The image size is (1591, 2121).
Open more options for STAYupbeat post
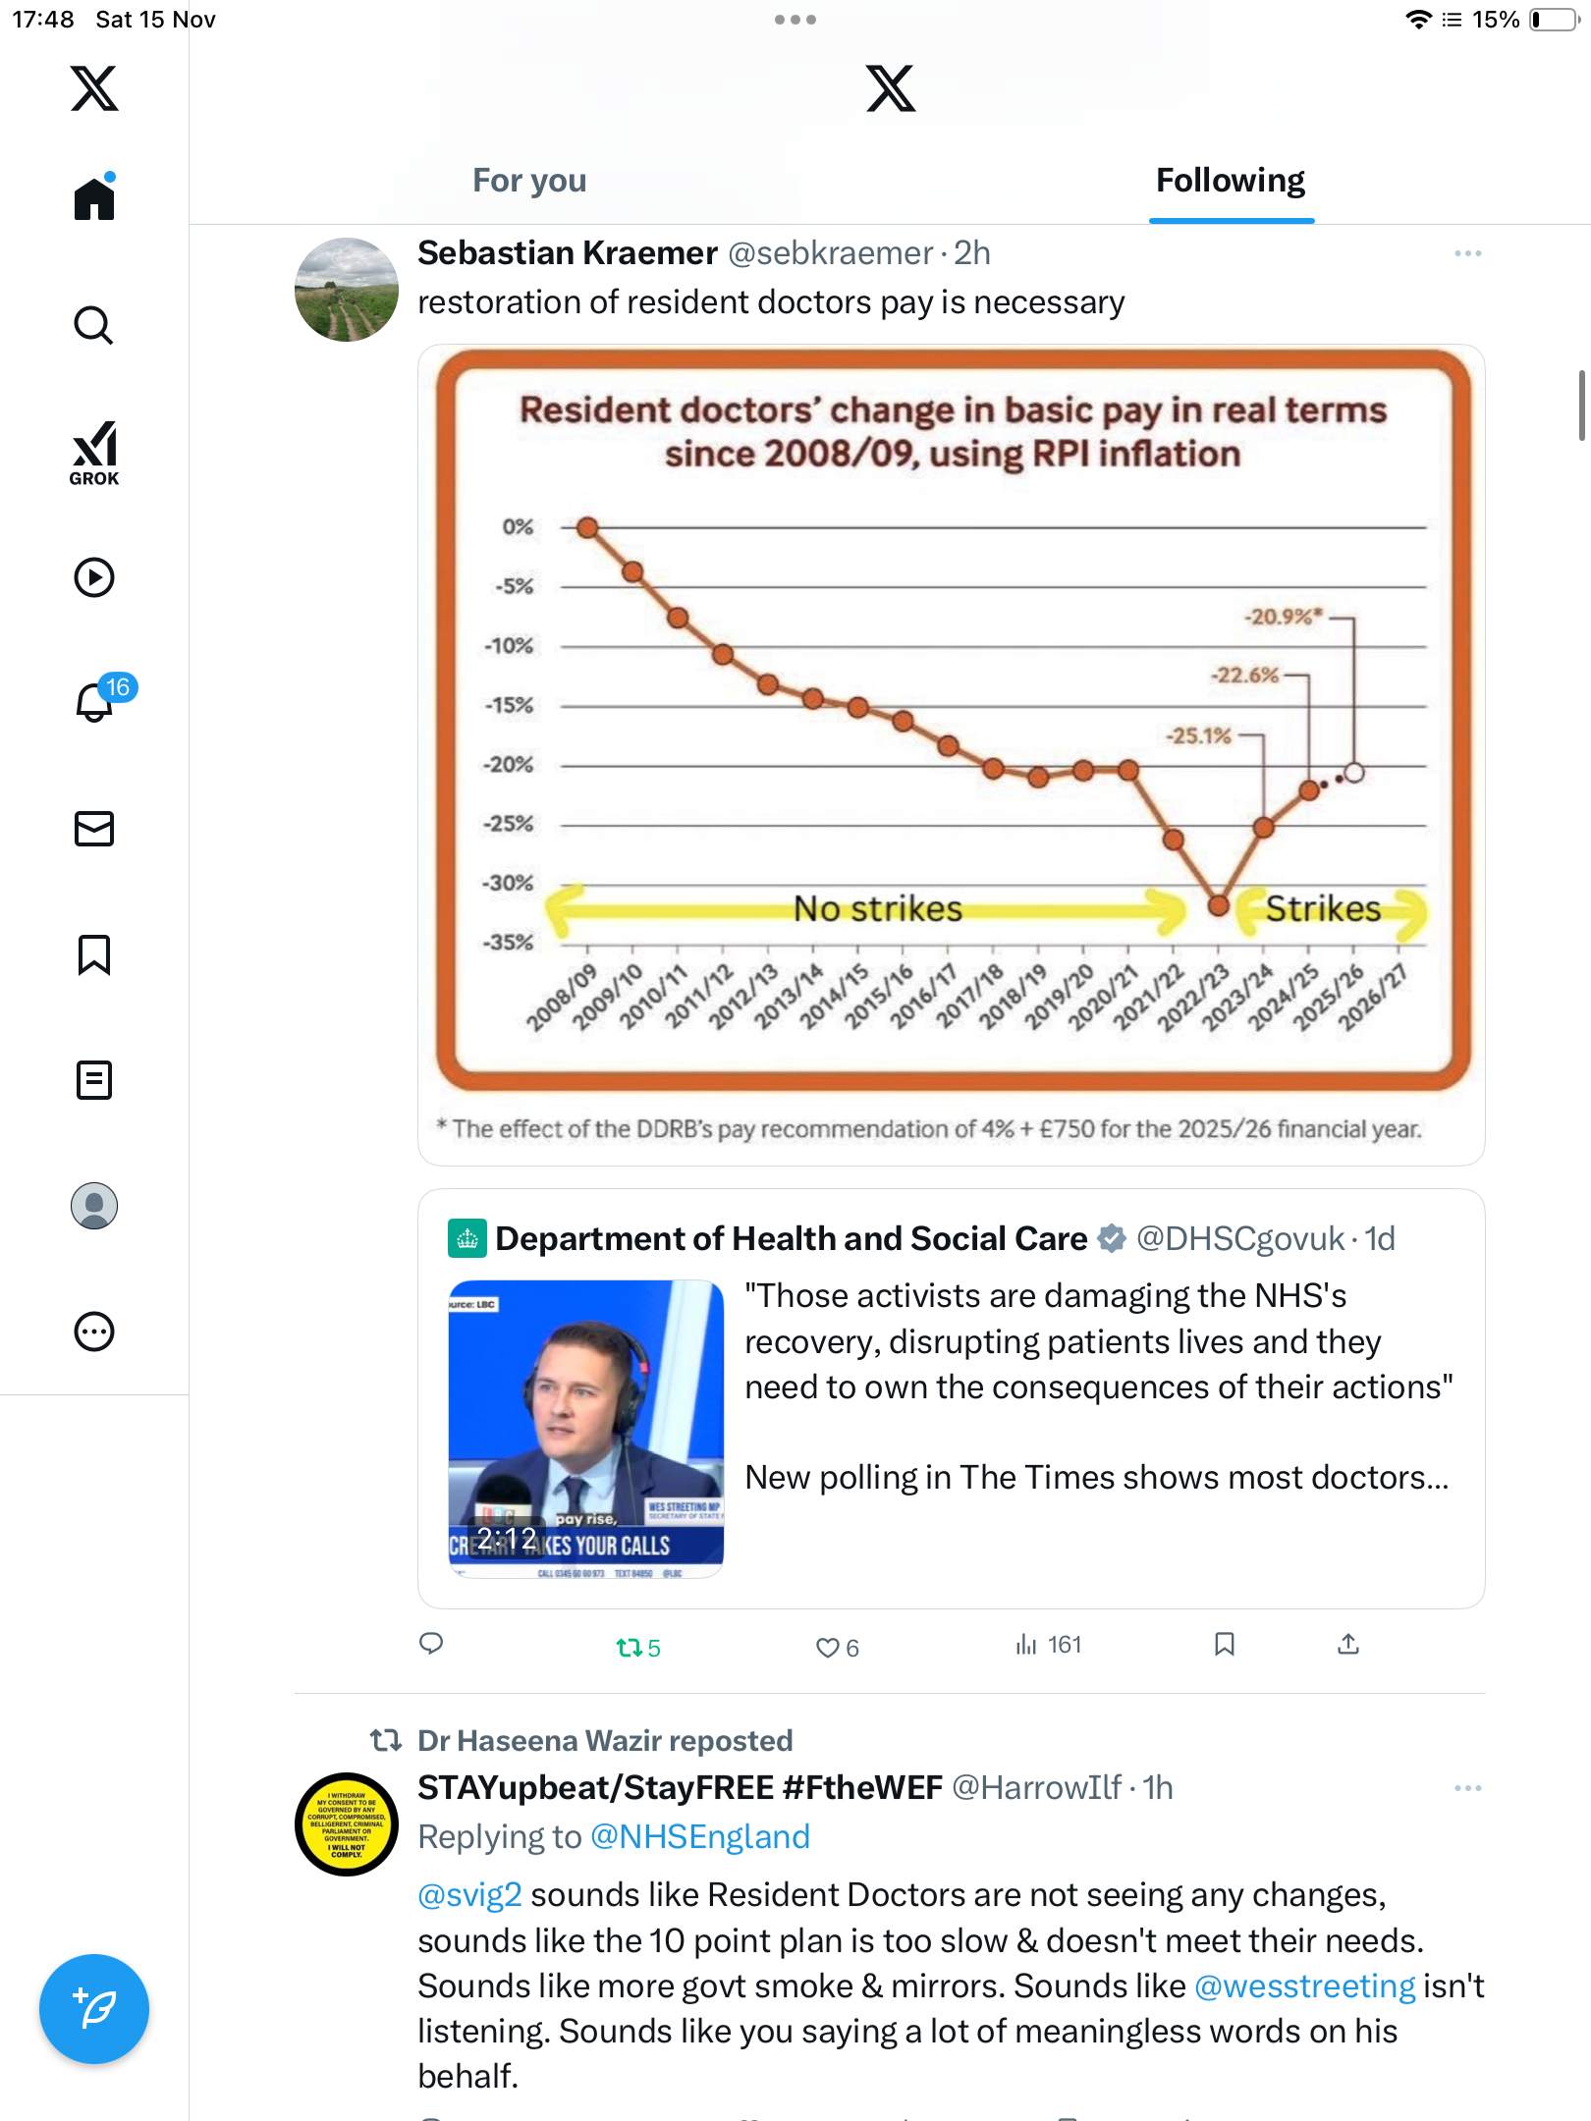pos(1467,1788)
